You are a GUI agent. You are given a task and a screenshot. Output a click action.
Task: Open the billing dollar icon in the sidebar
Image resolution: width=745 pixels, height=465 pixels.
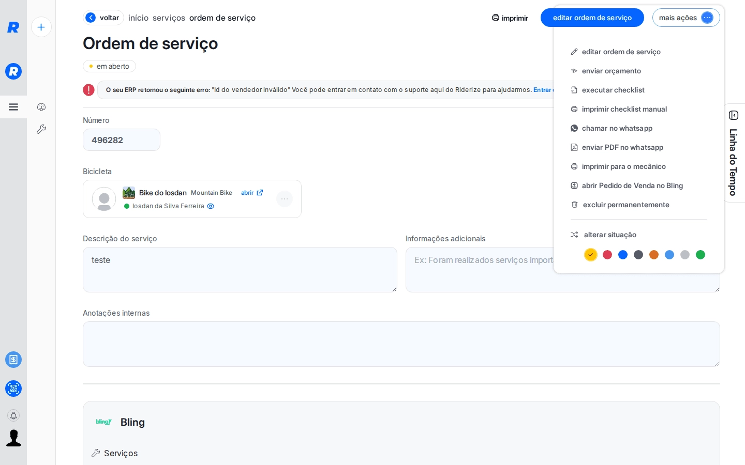point(13,360)
